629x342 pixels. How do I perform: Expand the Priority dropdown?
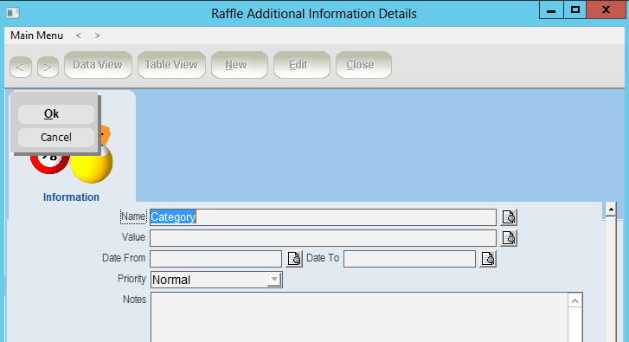point(274,280)
